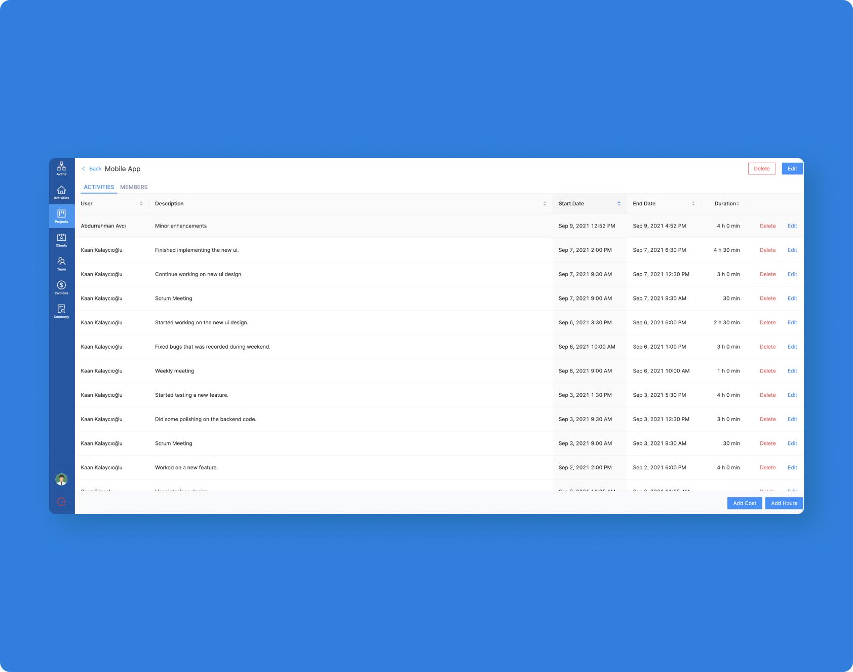The height and width of the screenshot is (672, 853).
Task: Click the user avatar in sidebar
Action: (61, 479)
